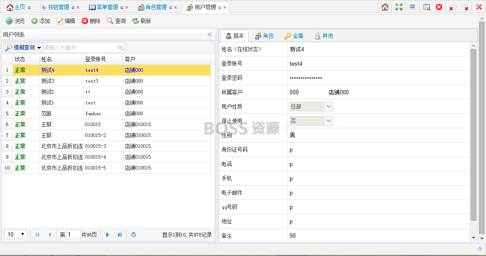Screen dimensions: 486x256
Task: Go to the first page of the user list
Action: tap(37, 235)
